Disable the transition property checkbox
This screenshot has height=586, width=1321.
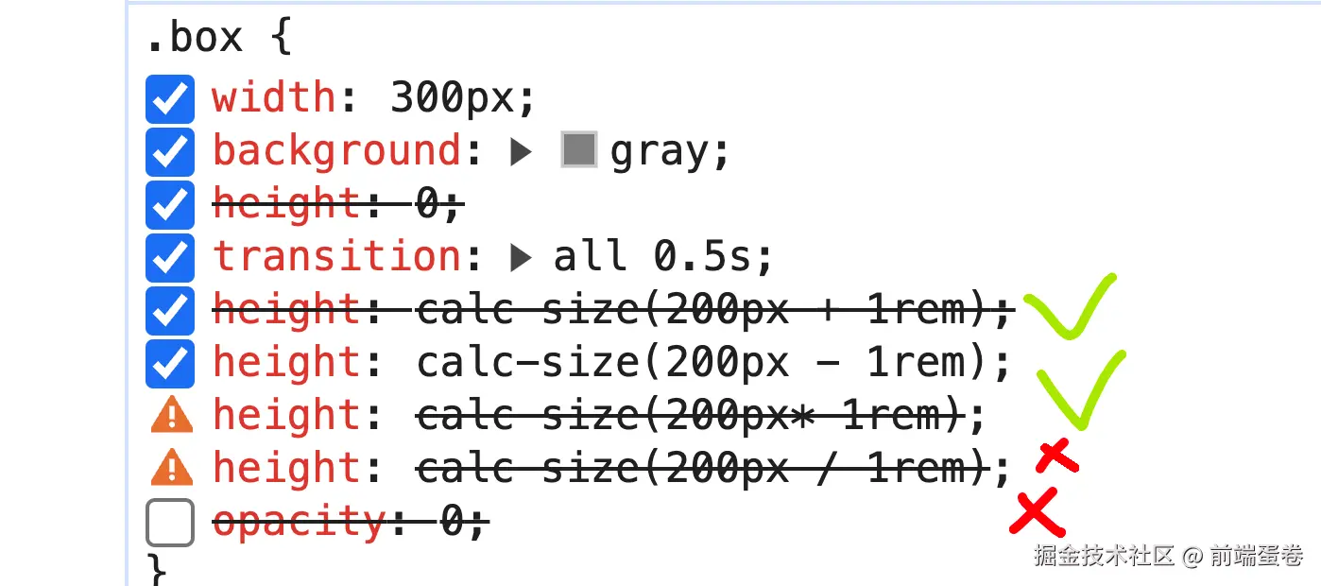170,257
